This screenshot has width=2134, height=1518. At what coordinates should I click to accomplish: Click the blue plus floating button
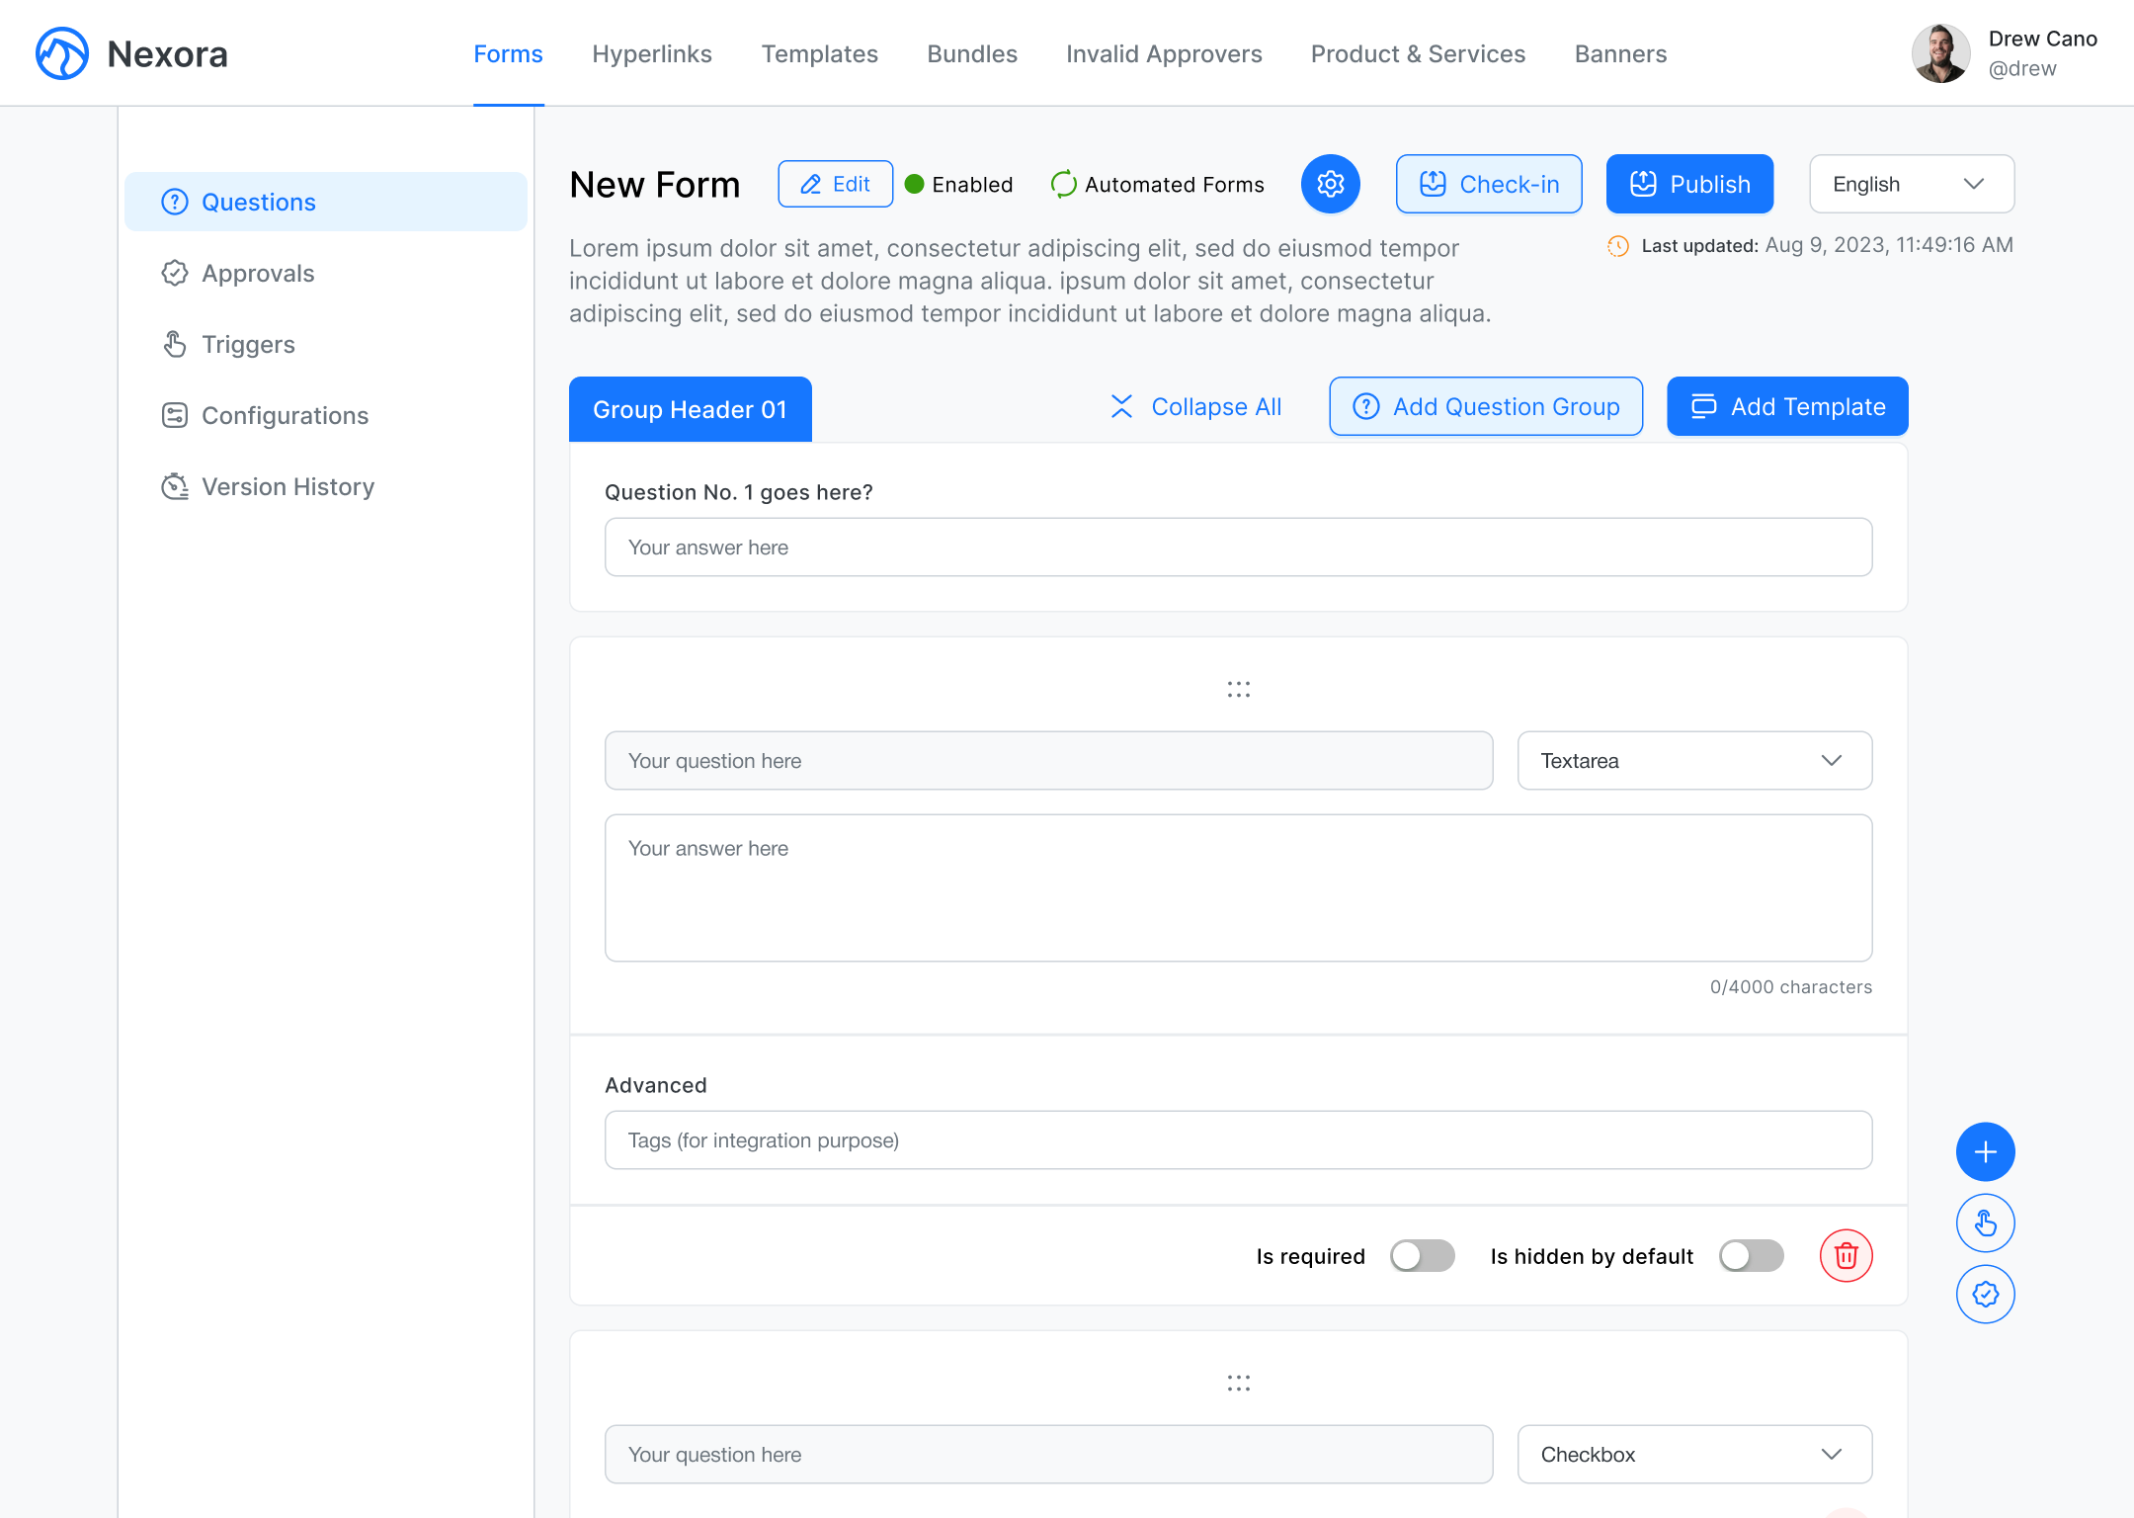pyautogui.click(x=1985, y=1151)
